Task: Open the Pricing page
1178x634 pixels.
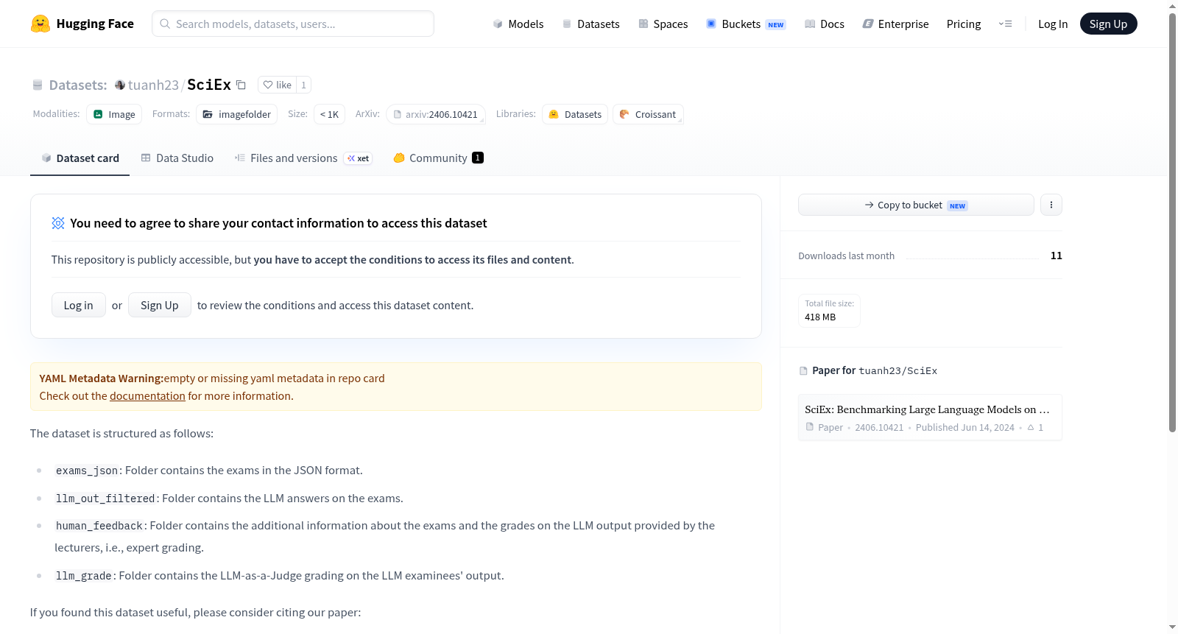Action: point(964,24)
